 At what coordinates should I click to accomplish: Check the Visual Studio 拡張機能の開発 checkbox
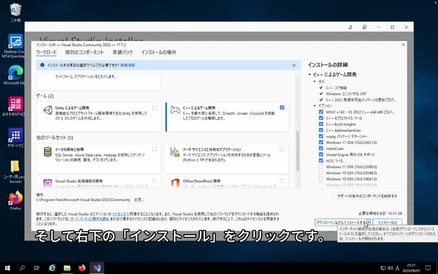(154, 181)
